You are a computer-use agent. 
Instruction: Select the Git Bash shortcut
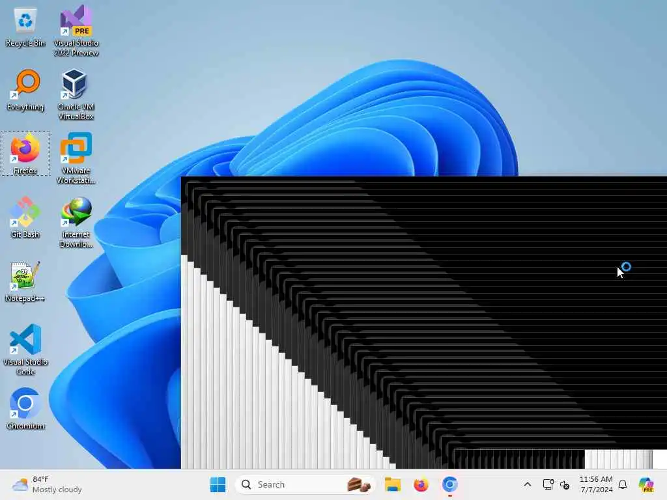click(x=25, y=217)
